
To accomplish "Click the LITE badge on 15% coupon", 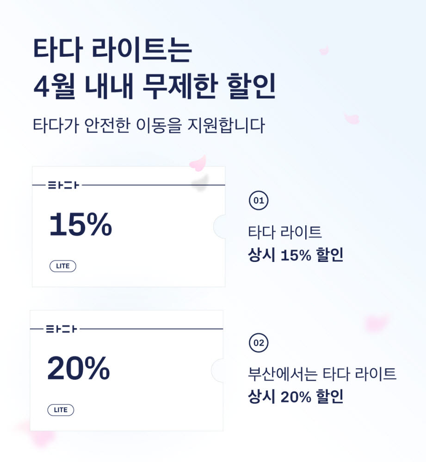I will pyautogui.click(x=63, y=266).
